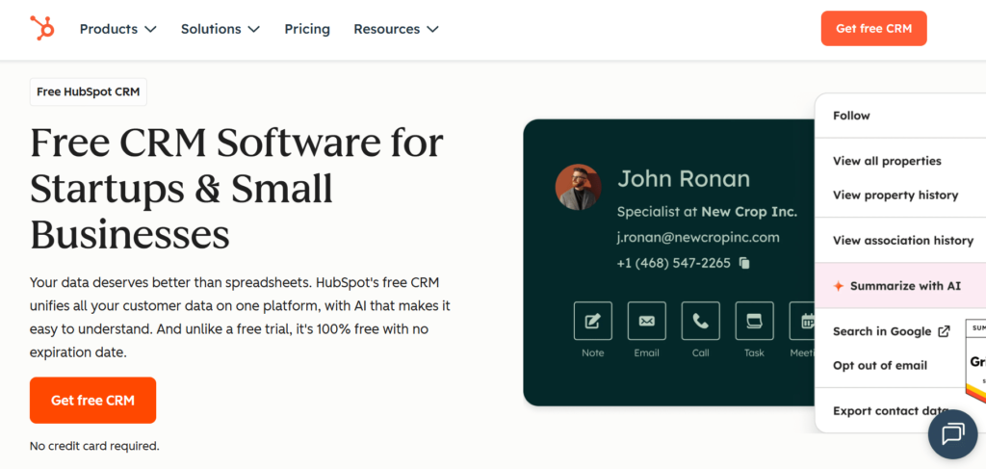Click external link icon beside Search in Google
The image size is (986, 469).
click(x=944, y=331)
